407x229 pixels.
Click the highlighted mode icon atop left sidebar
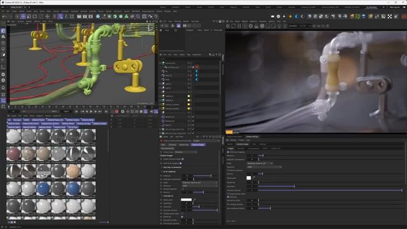click(x=3, y=31)
